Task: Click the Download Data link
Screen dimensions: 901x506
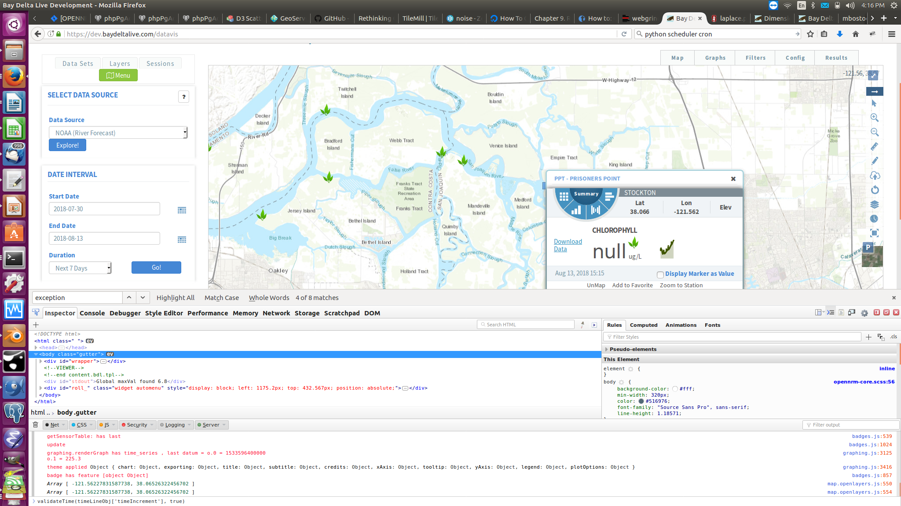Action: (568, 245)
